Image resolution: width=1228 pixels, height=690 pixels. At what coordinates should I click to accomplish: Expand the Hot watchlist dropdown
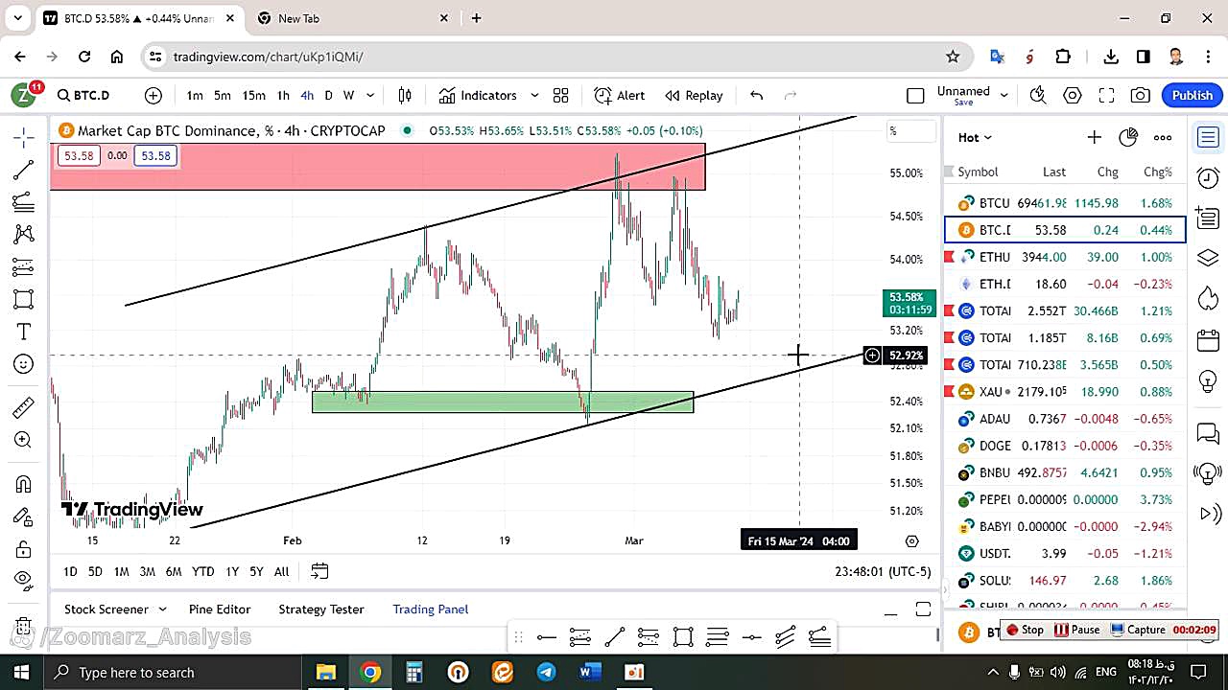click(975, 137)
